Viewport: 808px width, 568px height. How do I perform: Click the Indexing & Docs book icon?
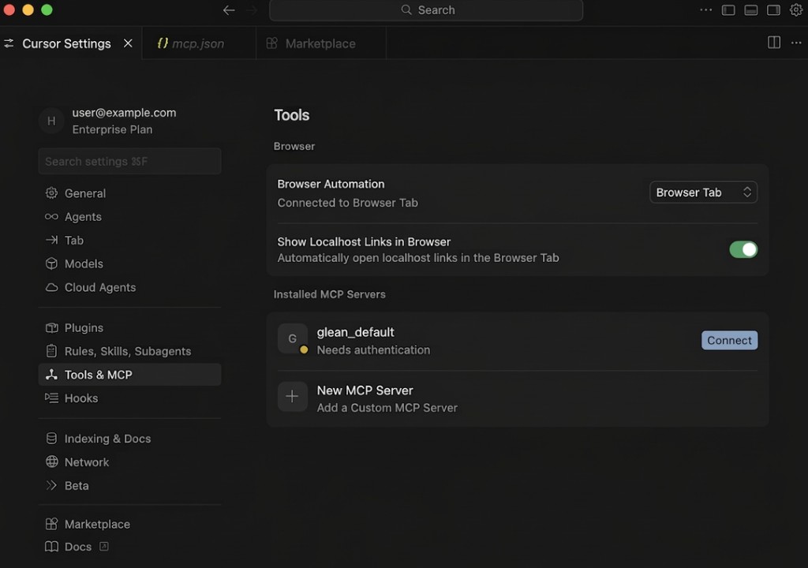[51, 439]
